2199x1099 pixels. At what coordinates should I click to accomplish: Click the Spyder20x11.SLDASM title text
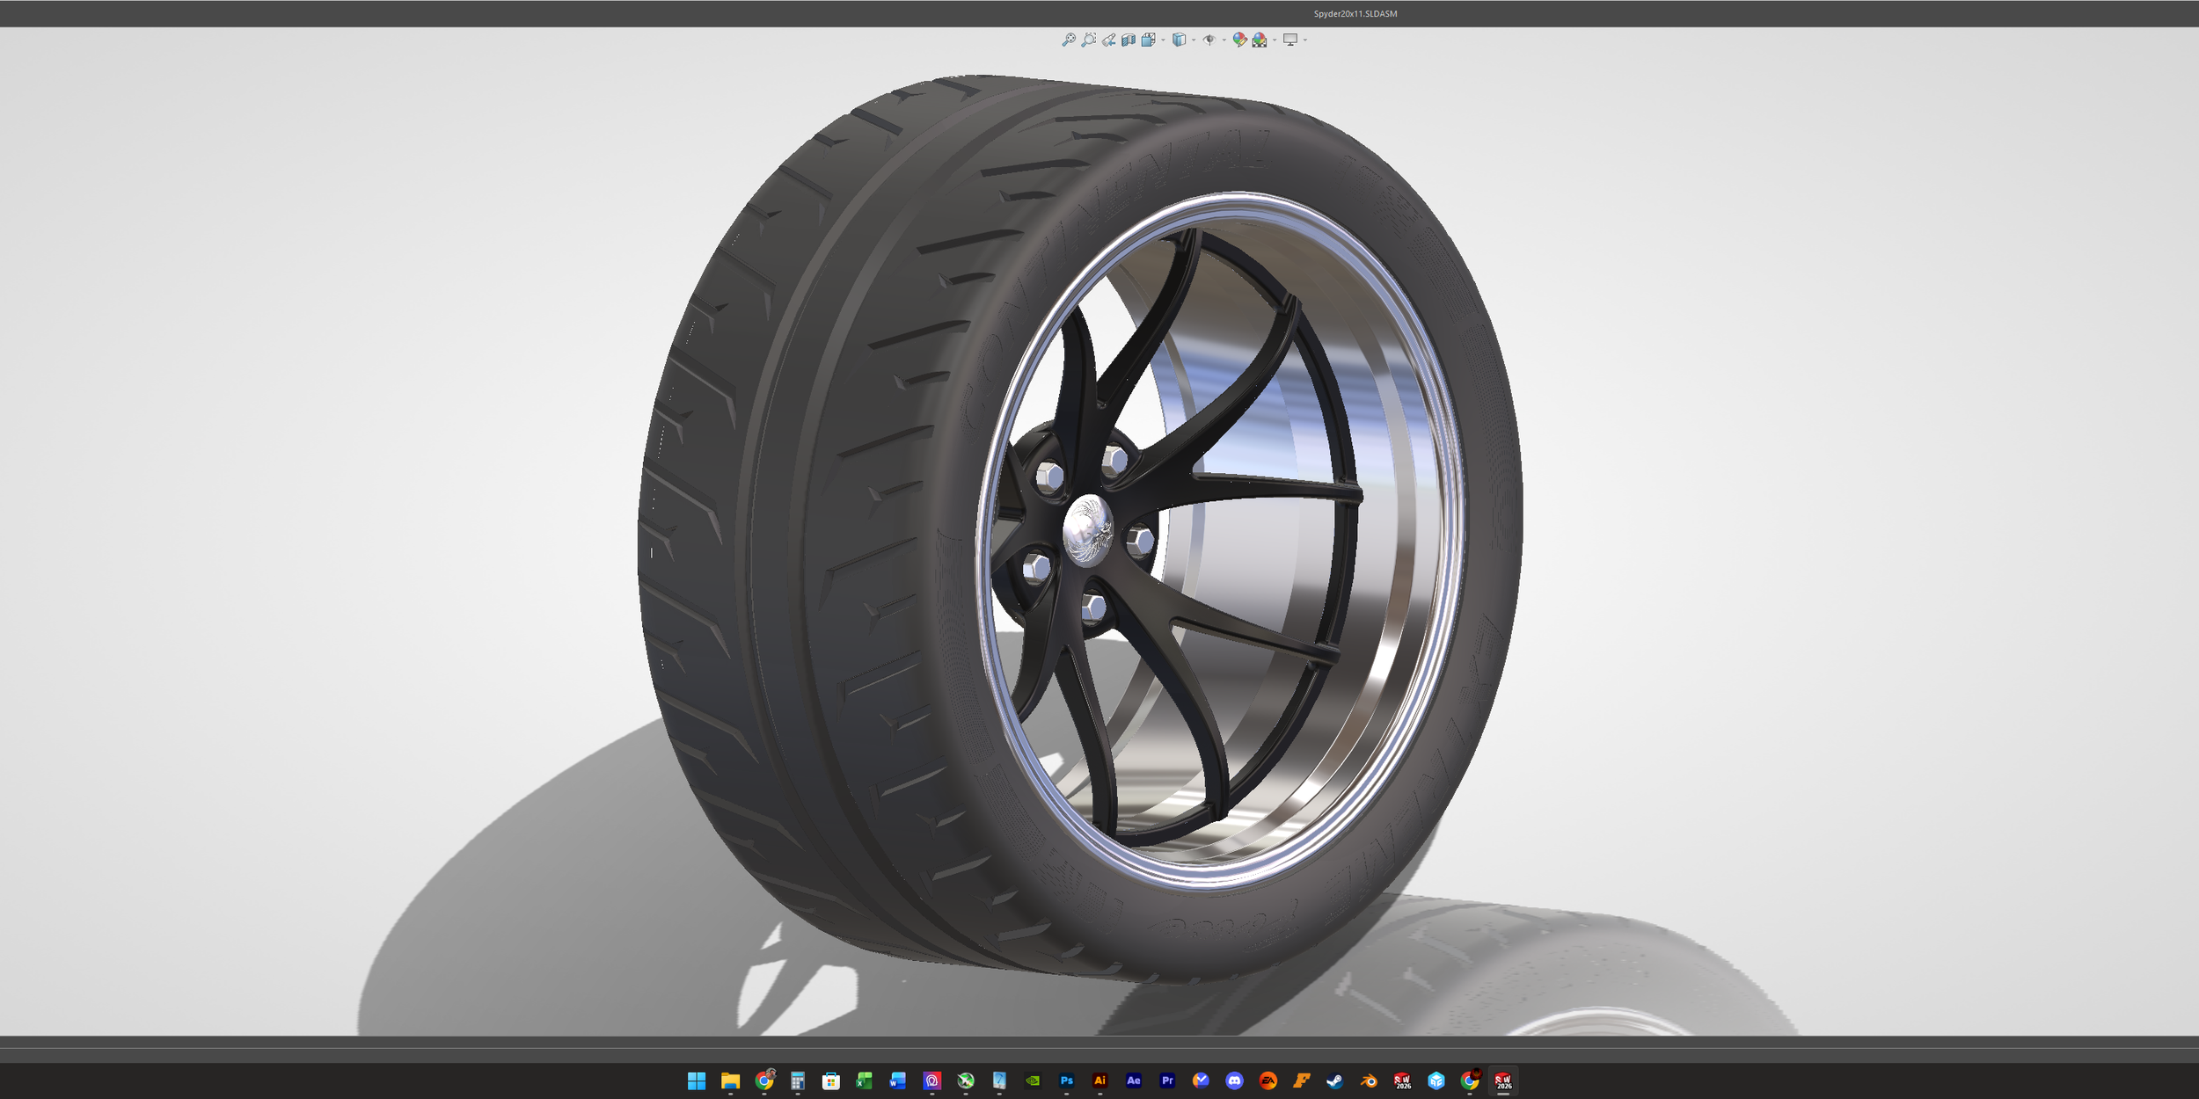coord(1355,13)
